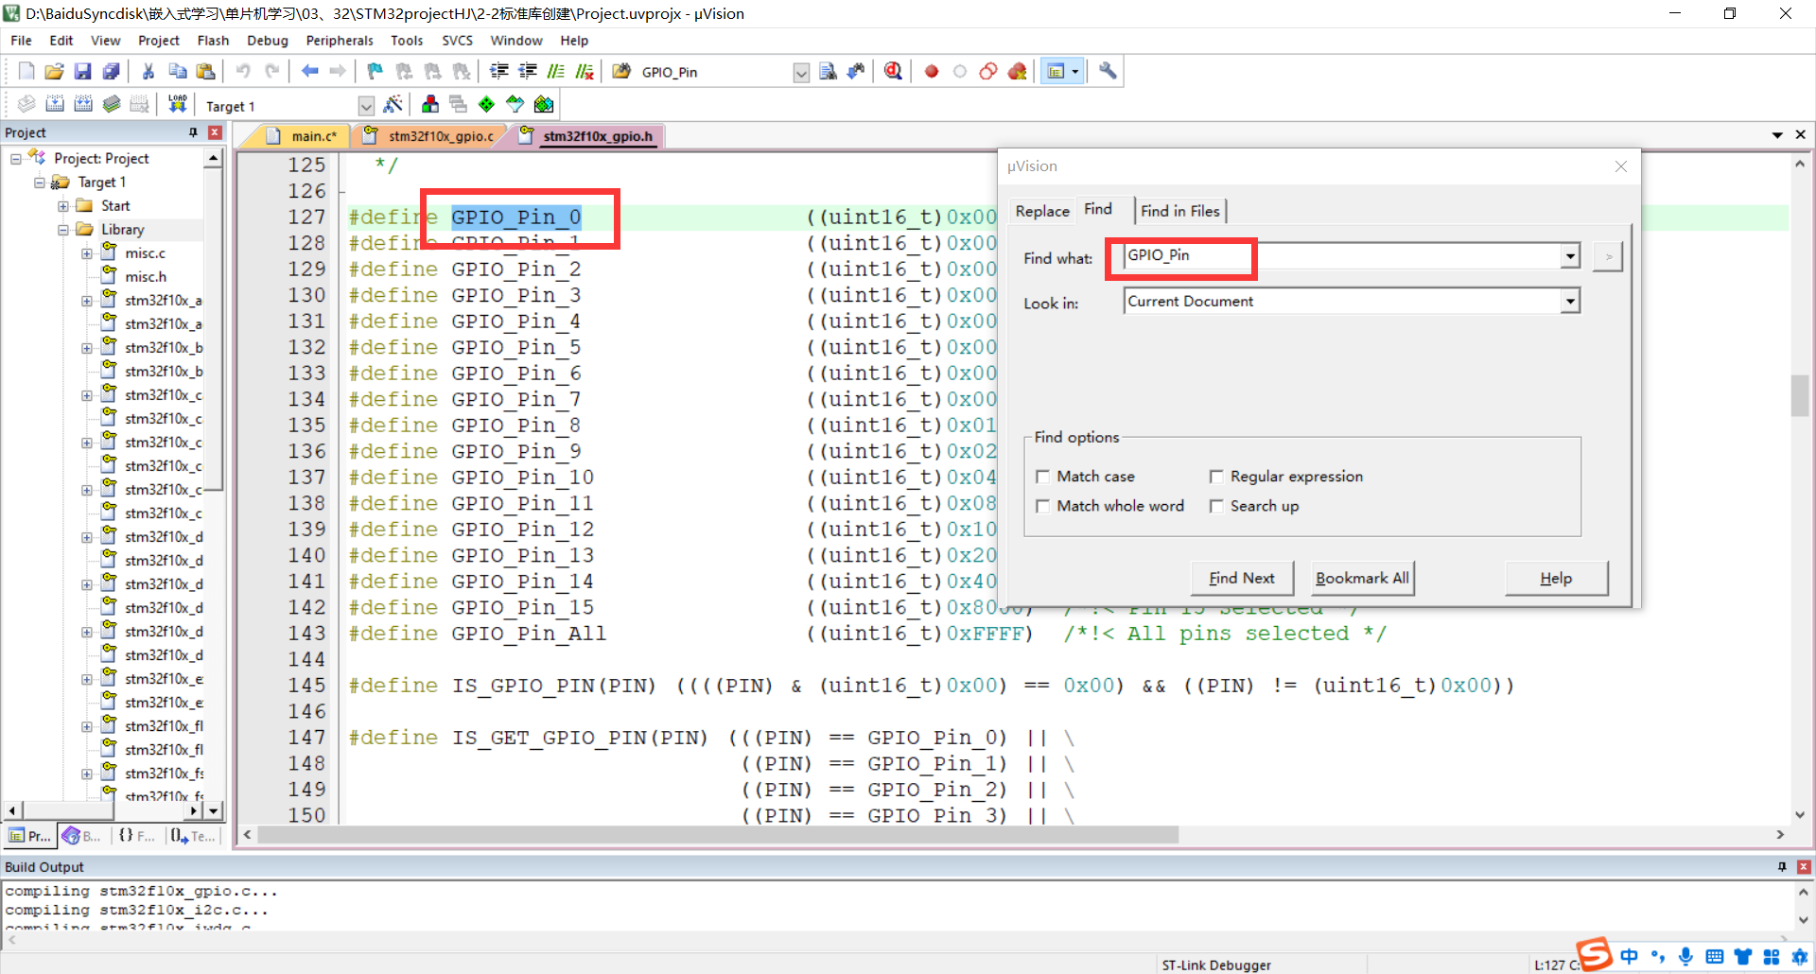1816x974 pixels.
Task: Open the Debug menu
Action: point(268,41)
